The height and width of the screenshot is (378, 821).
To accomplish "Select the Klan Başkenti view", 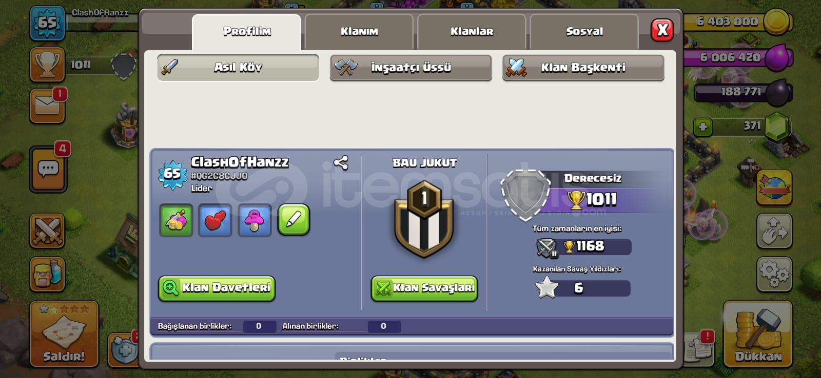I will [x=583, y=68].
